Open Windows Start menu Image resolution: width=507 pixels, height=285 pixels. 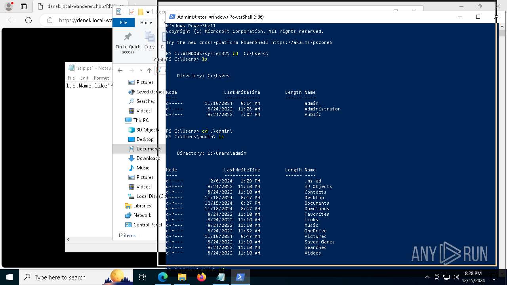[10, 277]
